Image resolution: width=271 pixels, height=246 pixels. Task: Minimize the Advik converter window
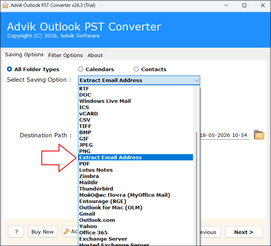coord(226,5)
